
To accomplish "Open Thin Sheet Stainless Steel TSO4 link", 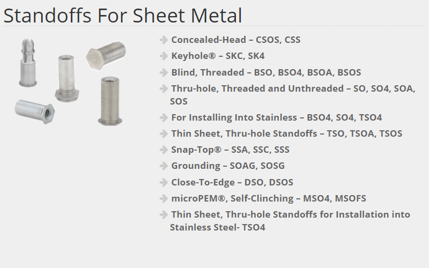I will [290, 221].
